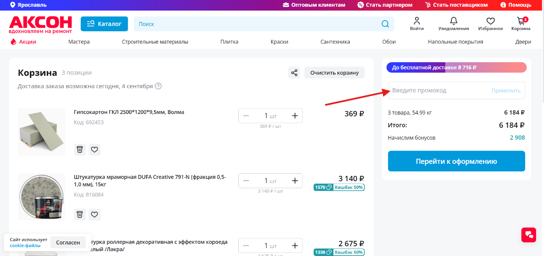Open Избранное heart icon in header
This screenshot has height=256, width=544.
tap(490, 24)
